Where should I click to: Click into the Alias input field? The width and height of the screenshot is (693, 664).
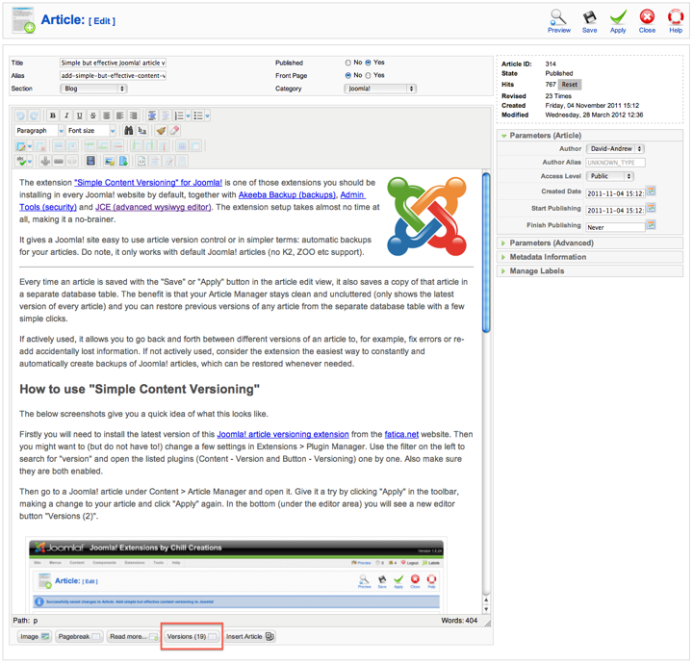point(113,76)
